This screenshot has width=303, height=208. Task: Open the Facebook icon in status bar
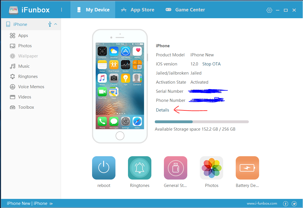point(286,203)
